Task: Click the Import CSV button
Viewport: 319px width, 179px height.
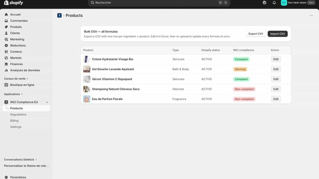Action: point(277,34)
